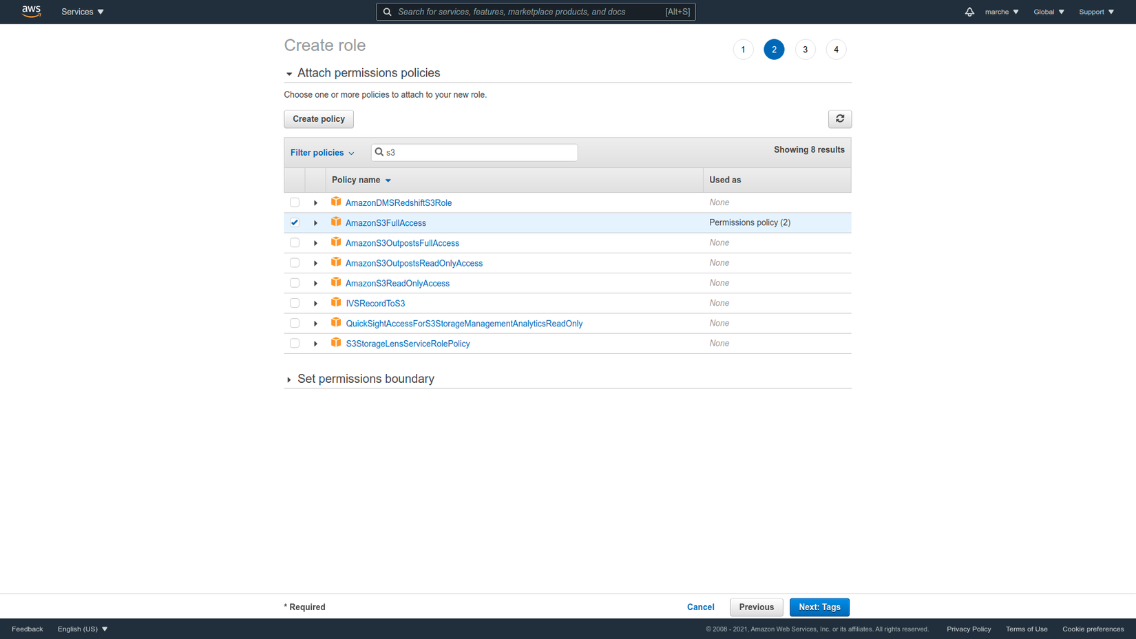Cancel the role creation
Screen dimensions: 1136x639
pyautogui.click(x=700, y=607)
